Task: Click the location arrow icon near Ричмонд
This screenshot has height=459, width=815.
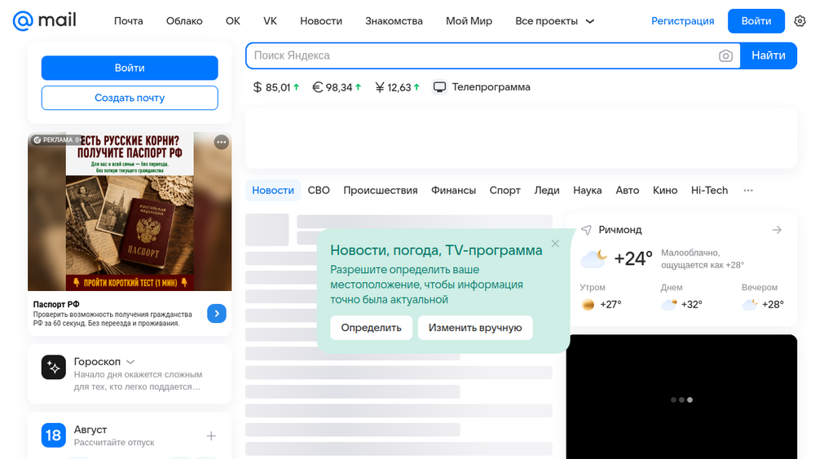Action: pyautogui.click(x=586, y=230)
